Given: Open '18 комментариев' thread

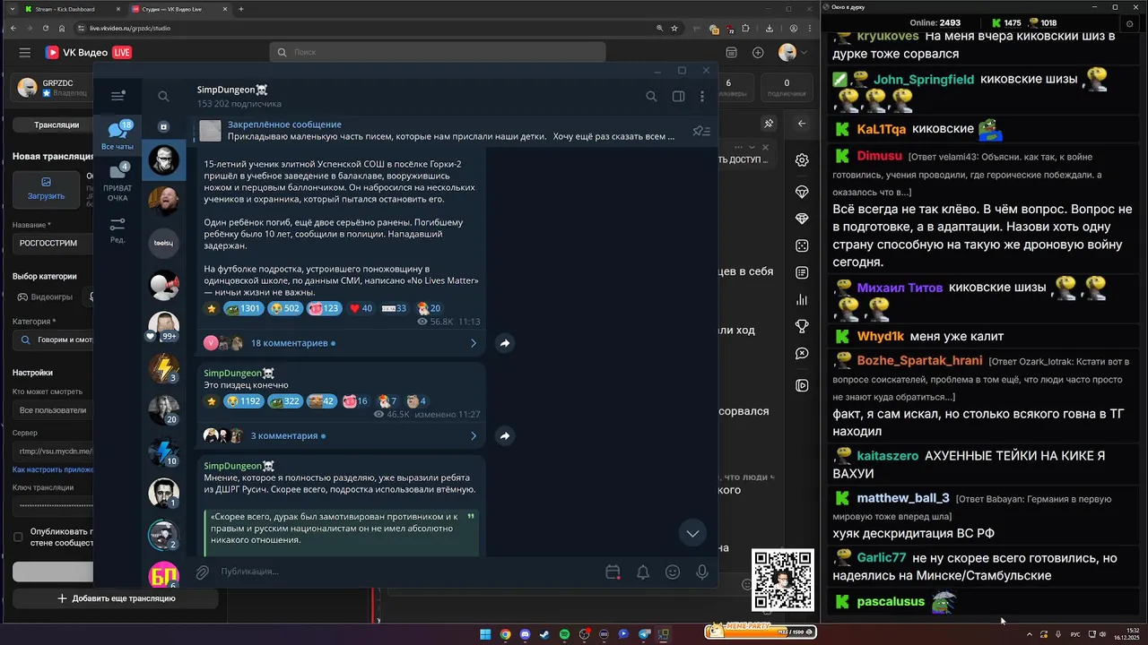Looking at the screenshot, I should (341, 343).
